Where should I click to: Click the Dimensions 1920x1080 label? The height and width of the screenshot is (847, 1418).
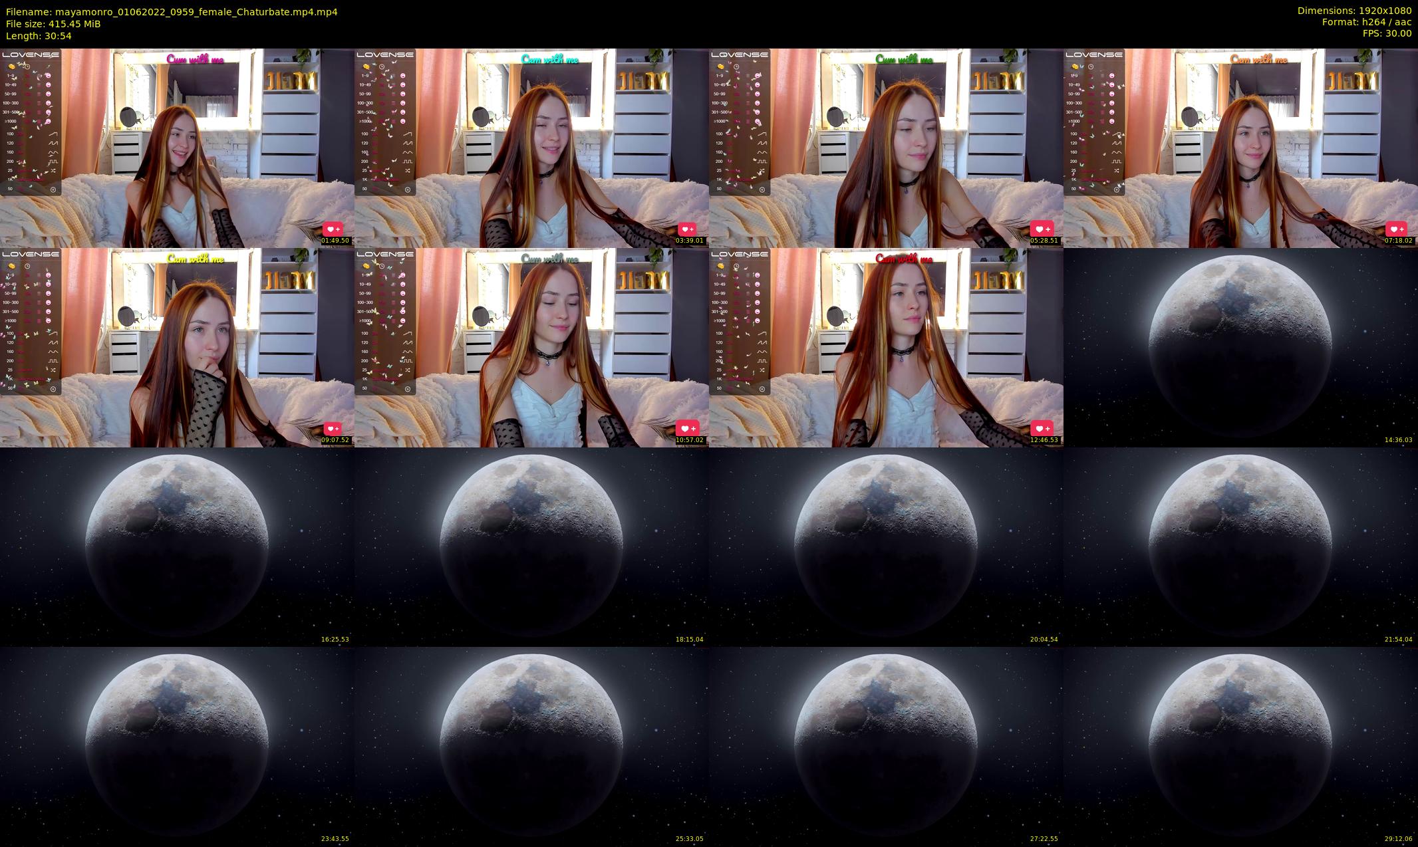pyautogui.click(x=1354, y=11)
